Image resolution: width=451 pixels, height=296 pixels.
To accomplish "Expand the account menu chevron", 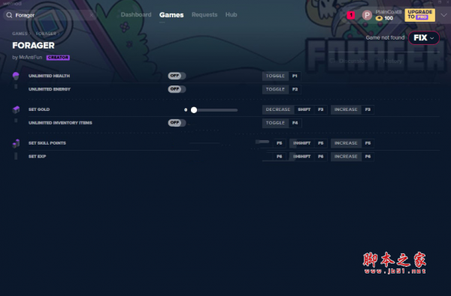I will click(443, 15).
